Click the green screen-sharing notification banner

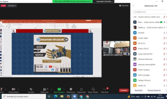72,1
